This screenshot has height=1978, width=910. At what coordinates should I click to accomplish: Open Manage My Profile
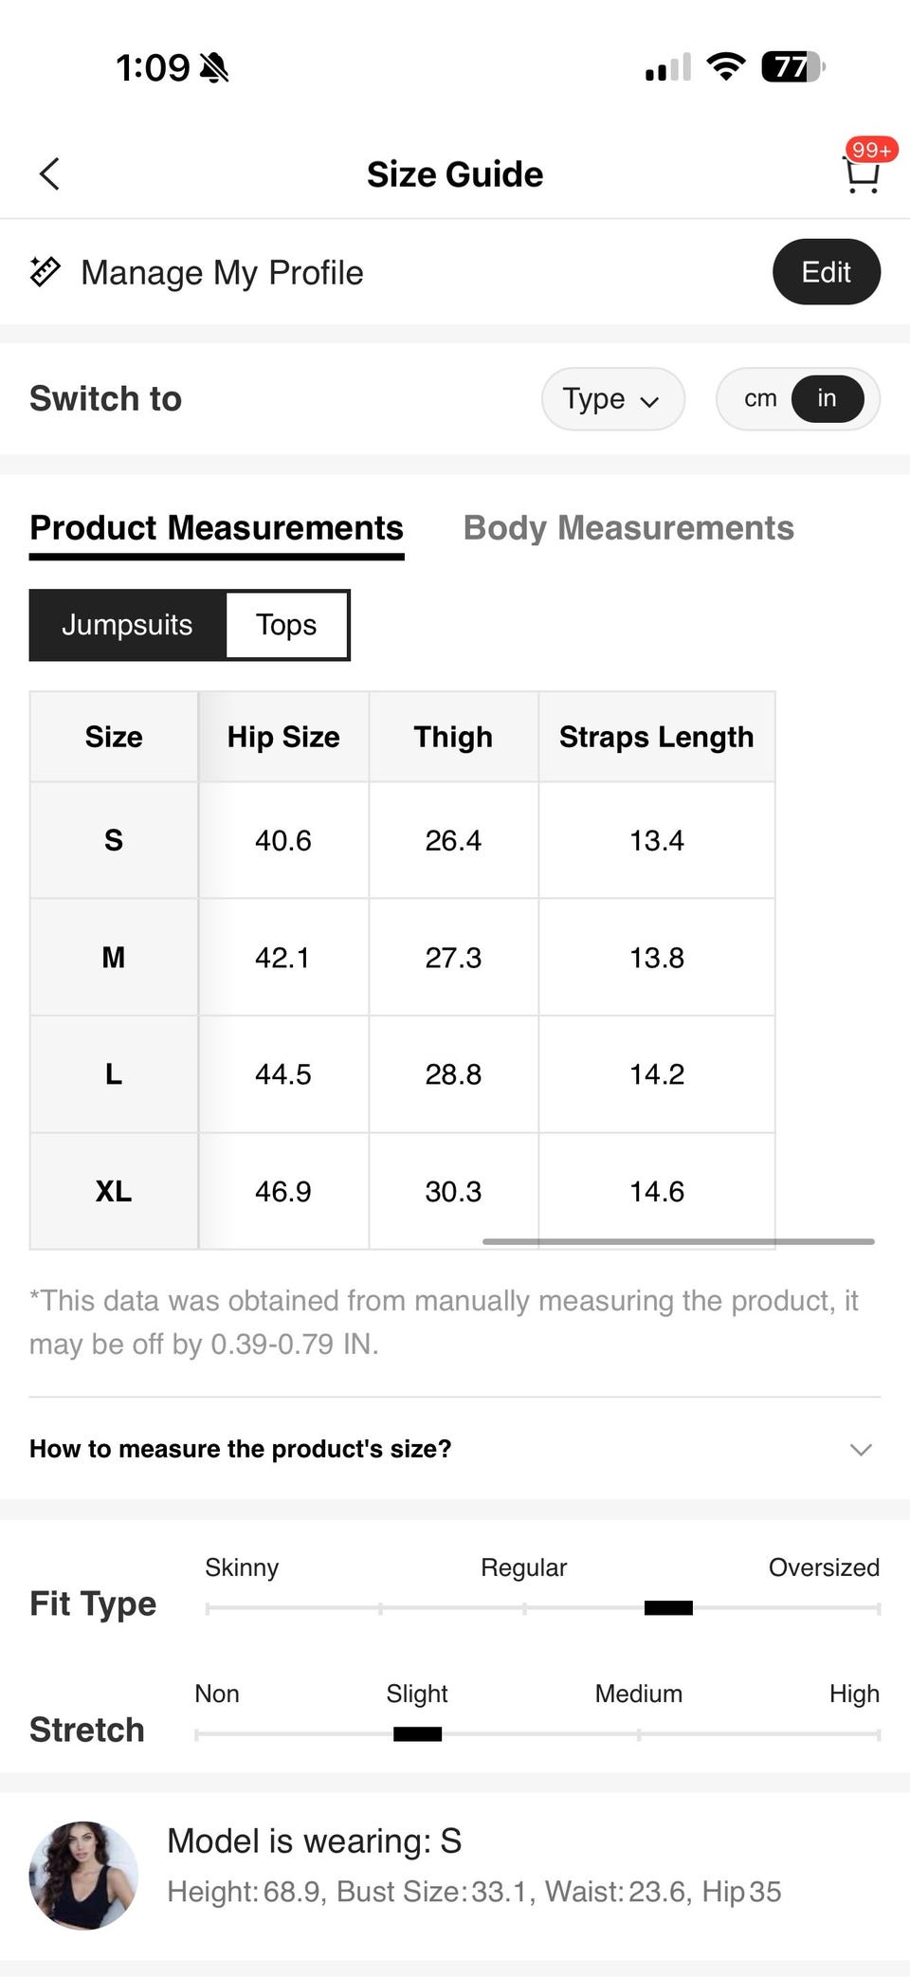point(222,272)
